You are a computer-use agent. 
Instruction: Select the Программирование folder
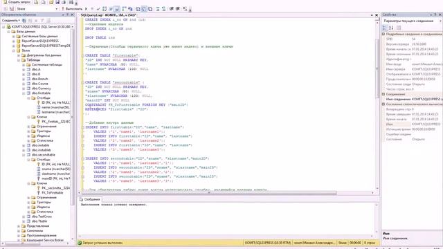[42, 235]
